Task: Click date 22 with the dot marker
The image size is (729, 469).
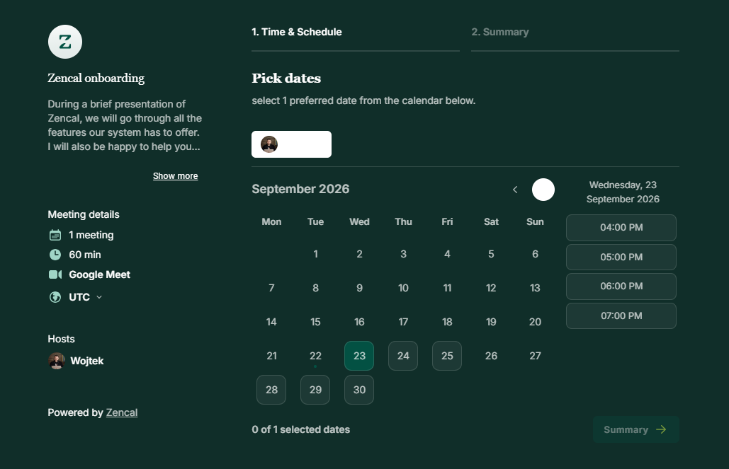Action: (315, 356)
